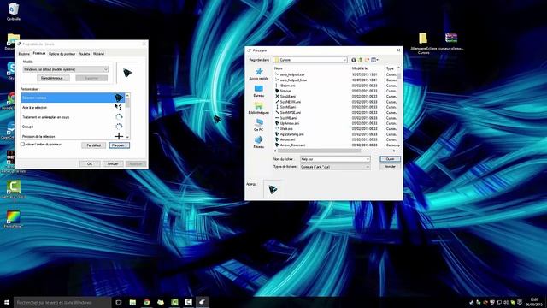Click the Enregistrer sous button
The height and width of the screenshot is (308, 547).
pyautogui.click(x=53, y=78)
